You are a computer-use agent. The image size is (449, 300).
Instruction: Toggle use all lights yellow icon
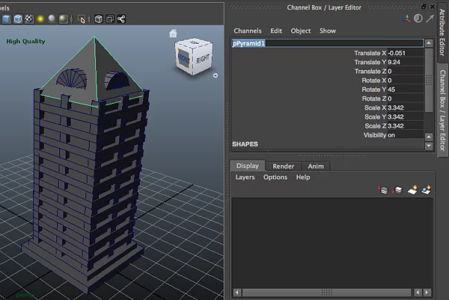click(x=40, y=19)
